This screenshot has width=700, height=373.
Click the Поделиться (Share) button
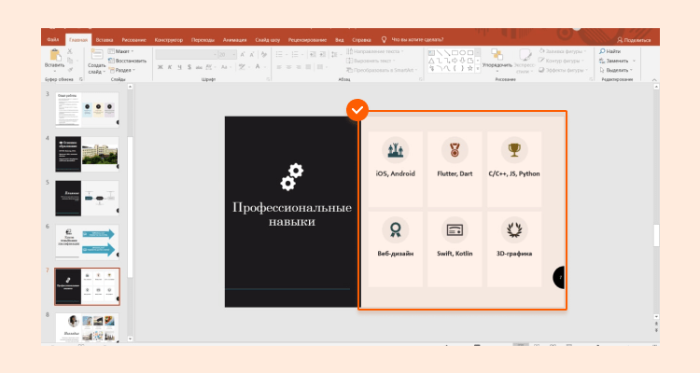coord(636,40)
